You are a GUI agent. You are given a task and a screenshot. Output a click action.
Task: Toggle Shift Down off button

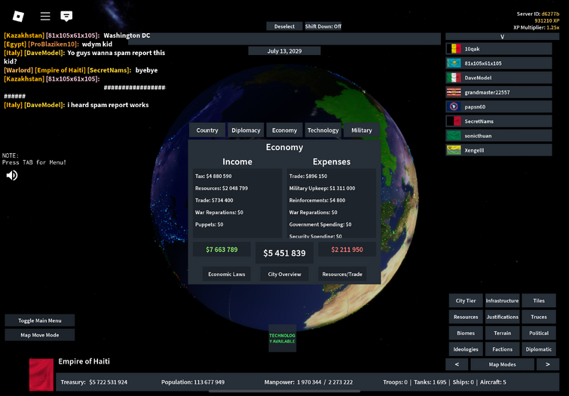pos(323,26)
